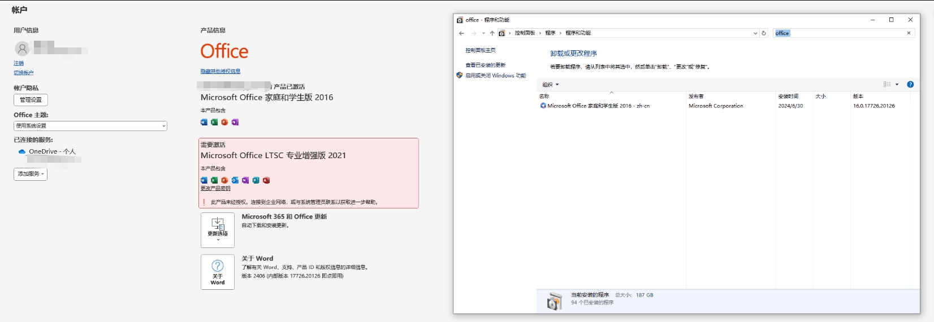
Task: Click the OneNote icon under Office 2016 products
Action: (235, 122)
